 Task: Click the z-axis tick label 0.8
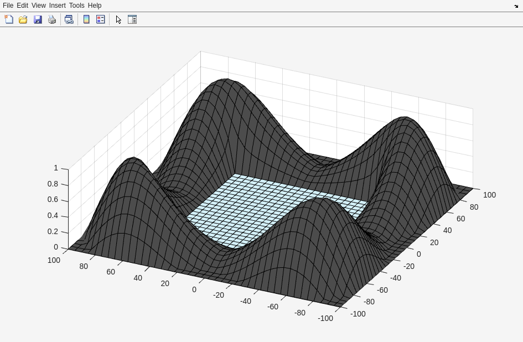53,184
